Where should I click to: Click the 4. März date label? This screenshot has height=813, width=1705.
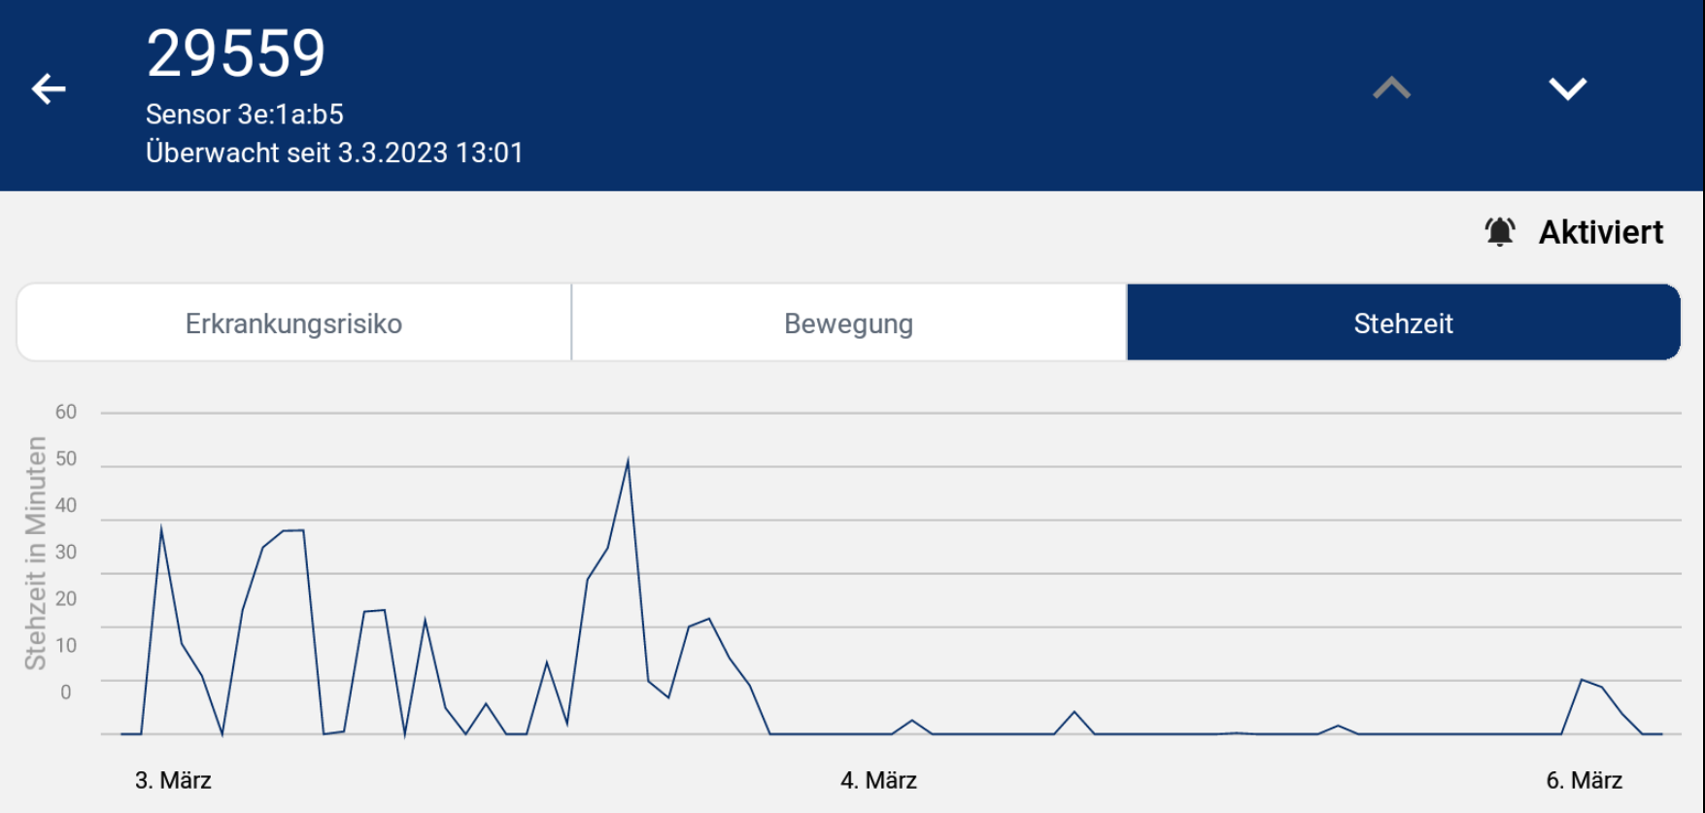[878, 780]
